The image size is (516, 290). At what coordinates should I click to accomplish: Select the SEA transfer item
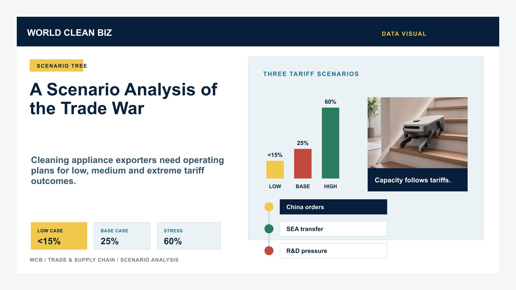tap(333, 229)
